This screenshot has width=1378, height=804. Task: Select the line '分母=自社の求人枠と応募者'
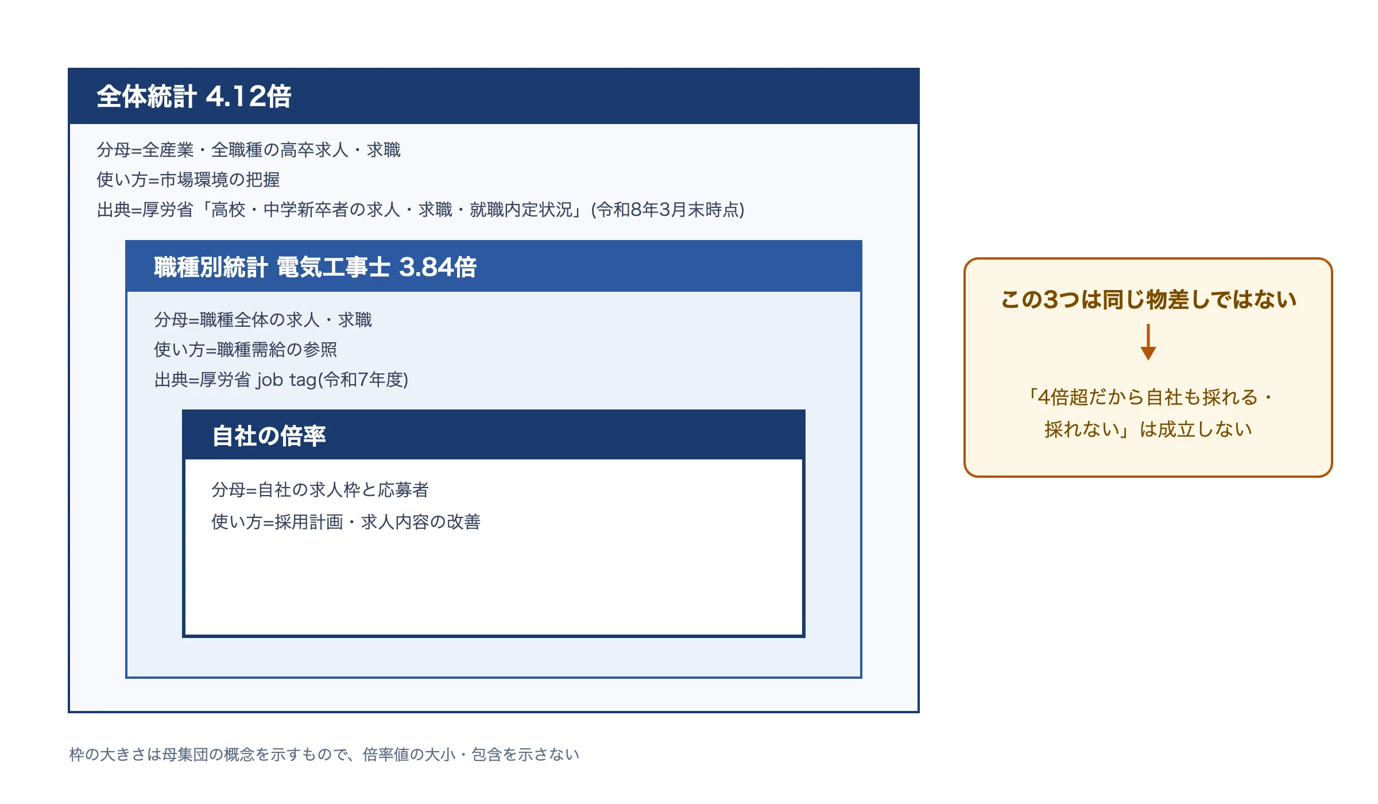(320, 490)
